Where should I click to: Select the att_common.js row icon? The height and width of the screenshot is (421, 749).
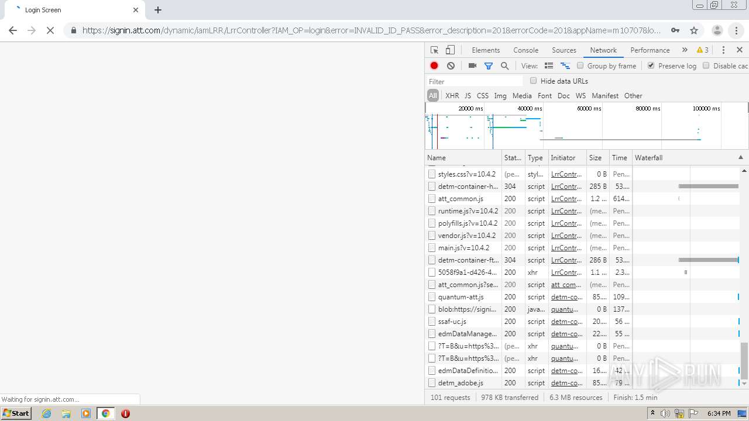click(x=432, y=199)
